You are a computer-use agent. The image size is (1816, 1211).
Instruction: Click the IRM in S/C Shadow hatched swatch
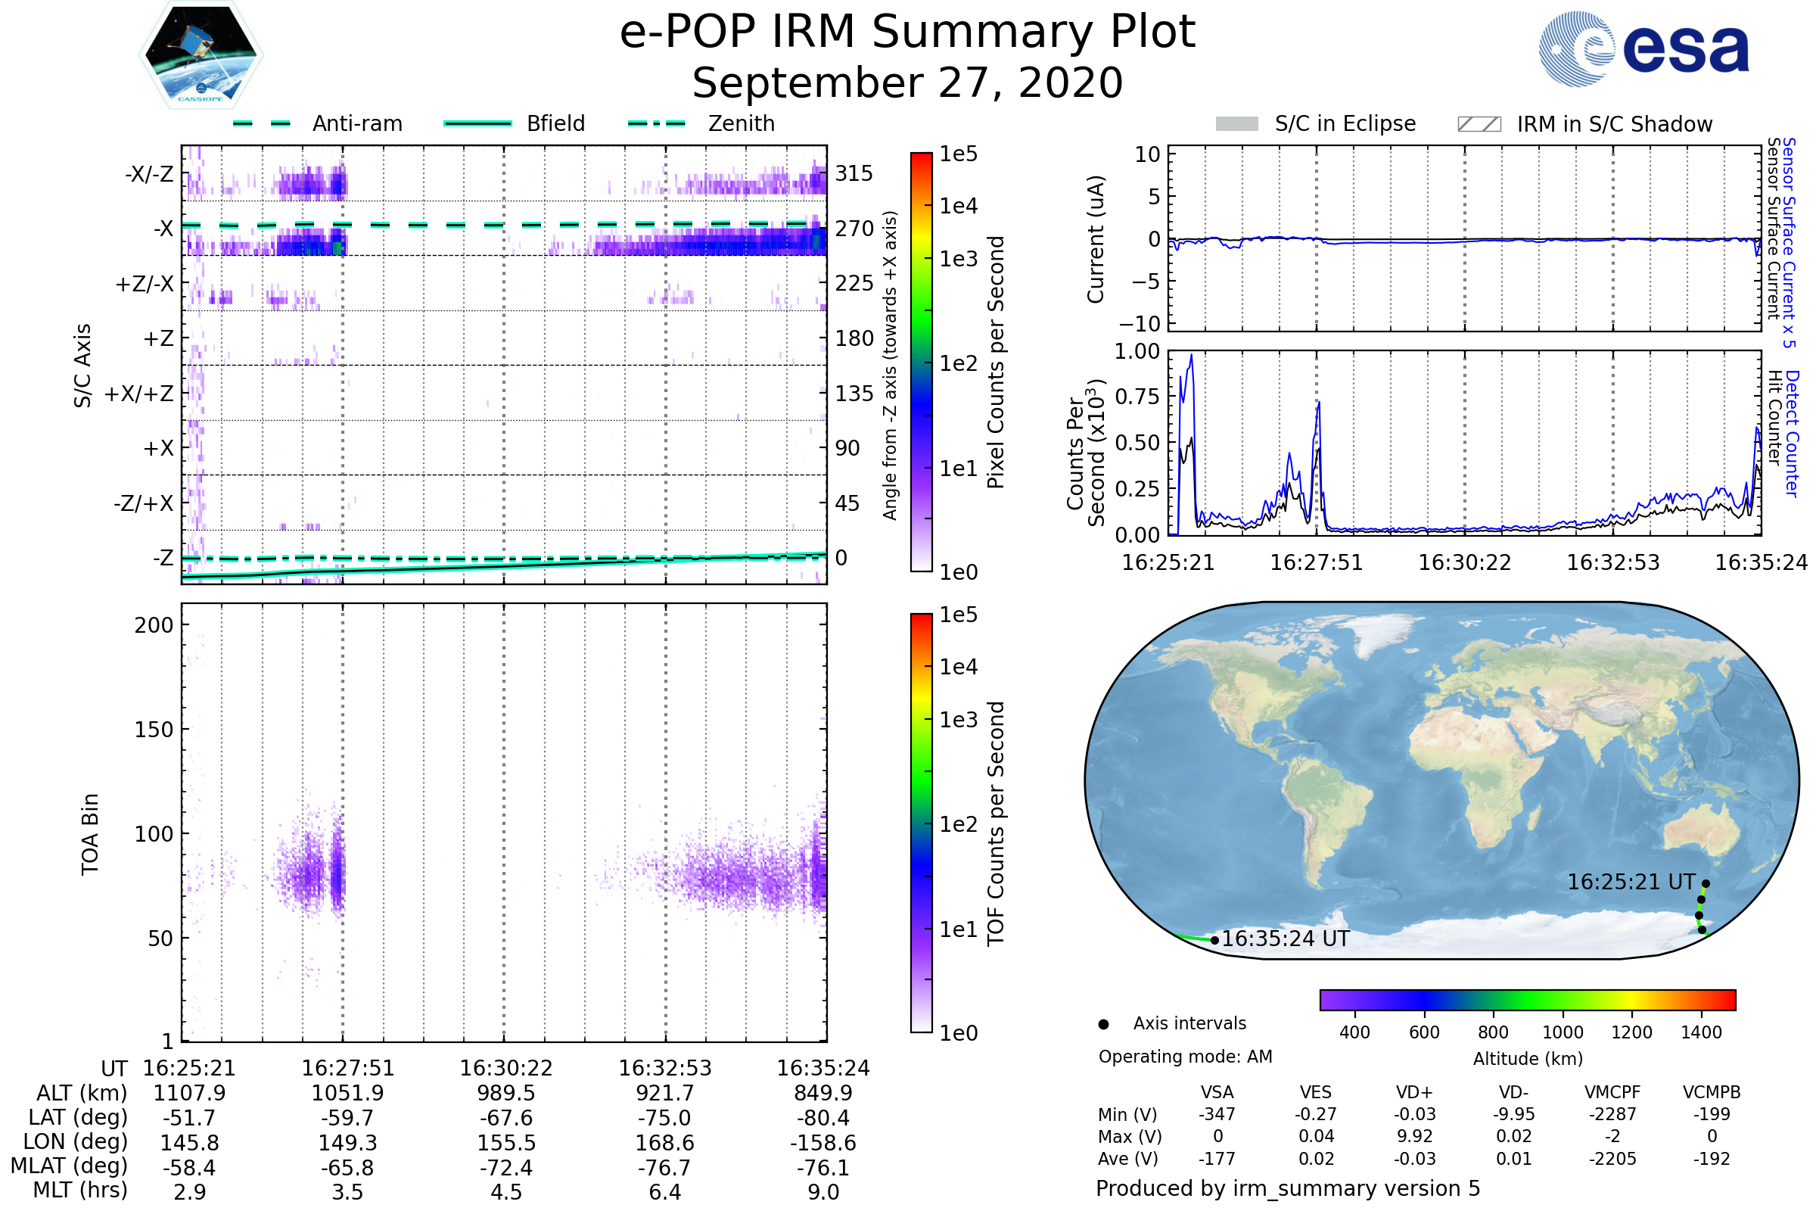click(x=1479, y=124)
